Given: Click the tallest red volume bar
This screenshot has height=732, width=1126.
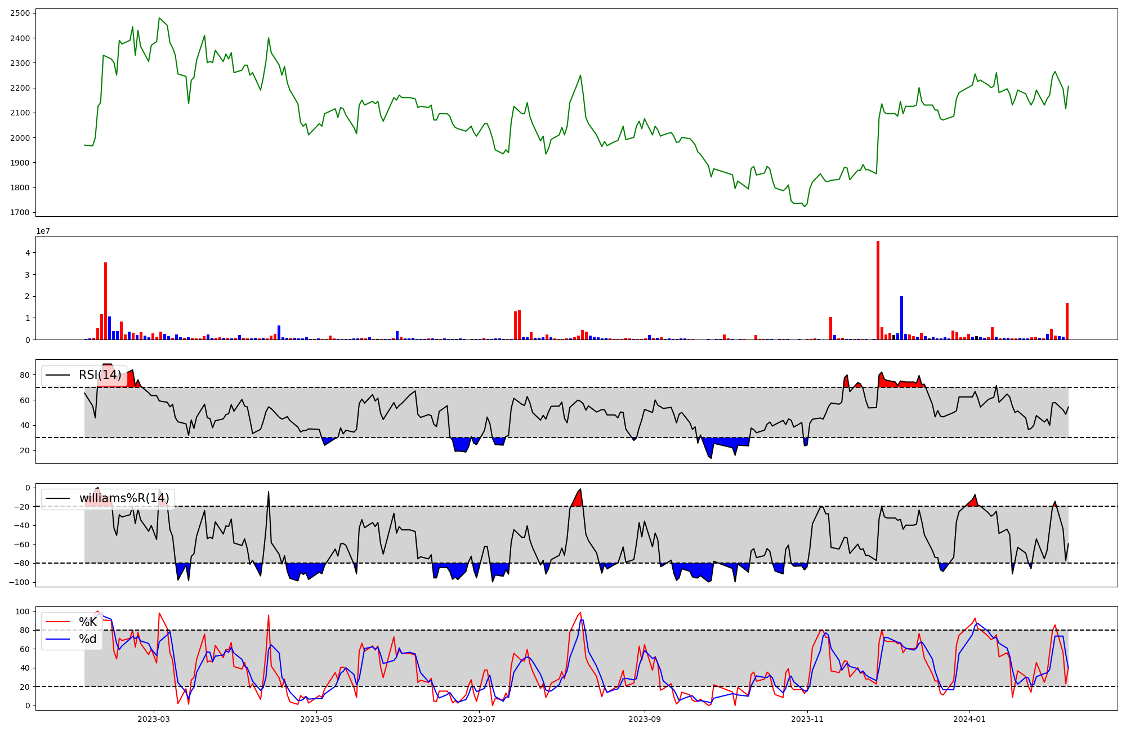Looking at the screenshot, I should (x=878, y=290).
